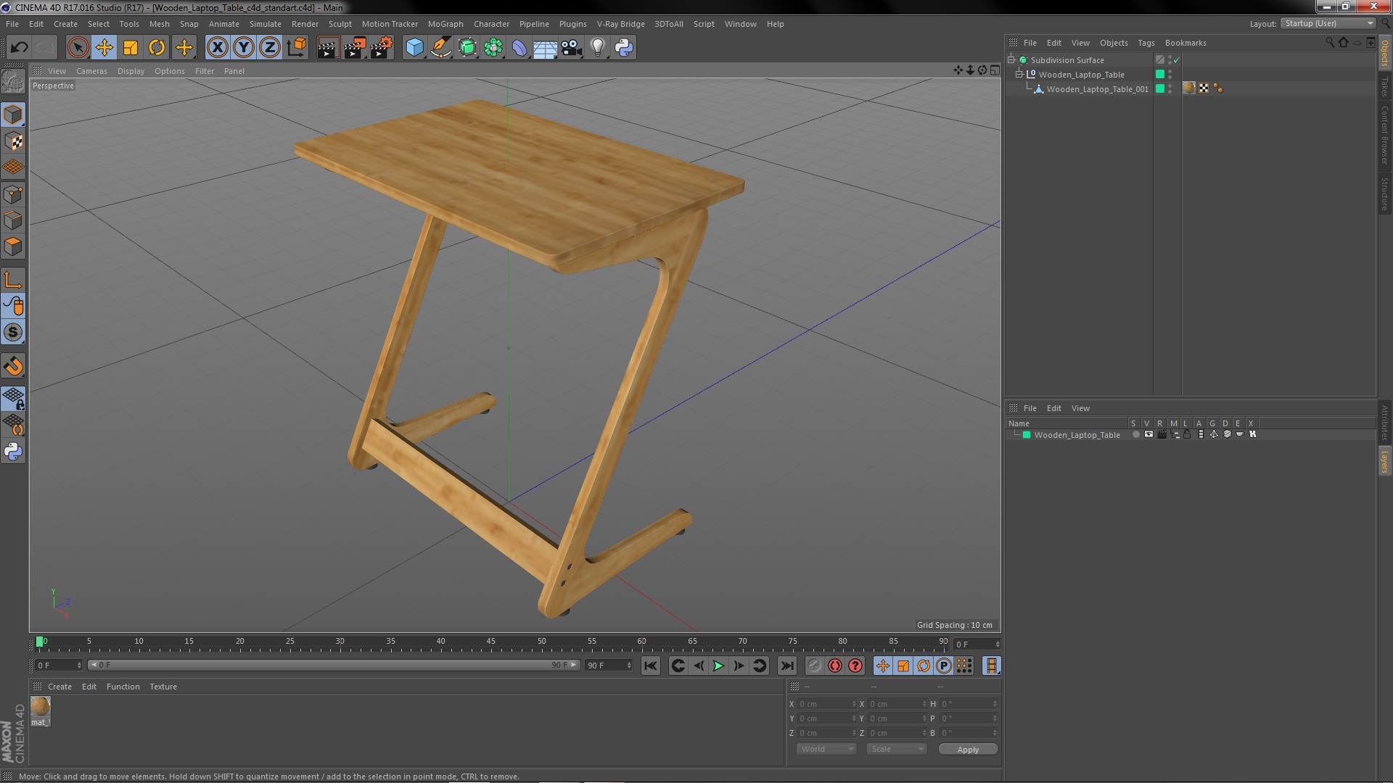The height and width of the screenshot is (783, 1393).
Task: Open the spline pen tool
Action: coord(440,48)
